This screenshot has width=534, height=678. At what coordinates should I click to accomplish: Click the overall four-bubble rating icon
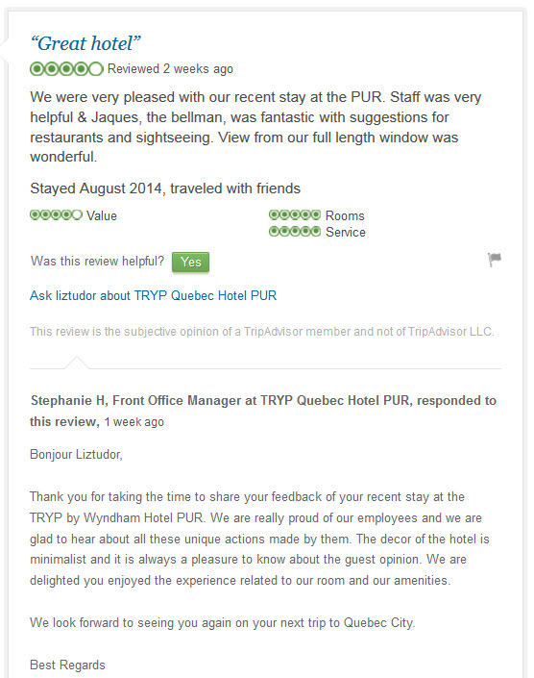[66, 68]
